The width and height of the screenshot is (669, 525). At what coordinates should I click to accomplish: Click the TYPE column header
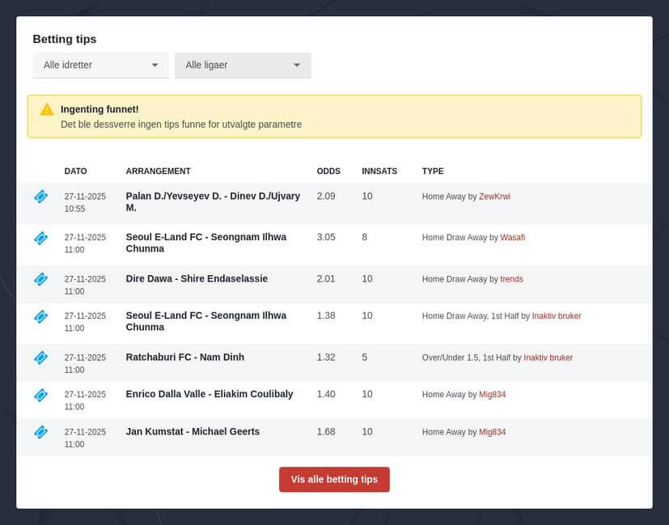coord(433,171)
